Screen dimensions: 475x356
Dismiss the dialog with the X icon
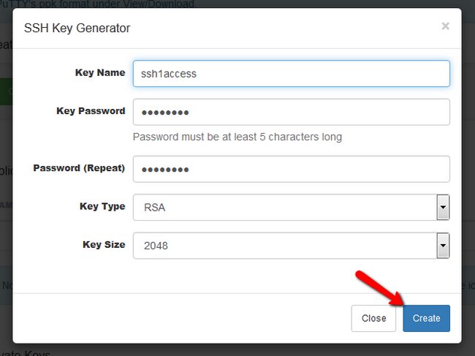445,26
